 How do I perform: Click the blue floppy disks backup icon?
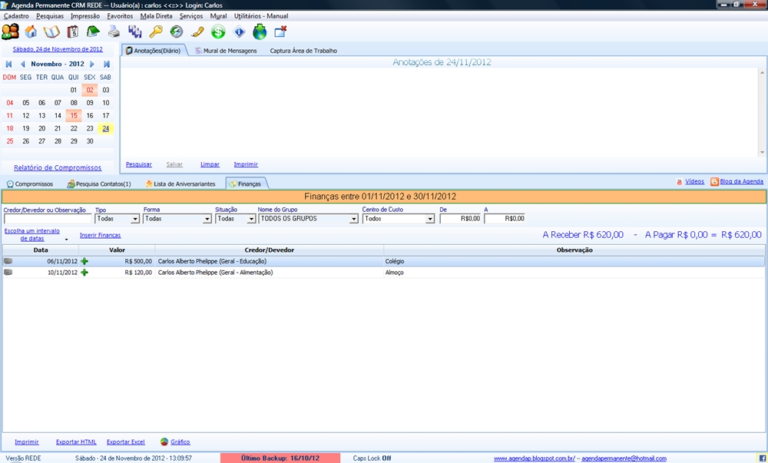(x=134, y=31)
